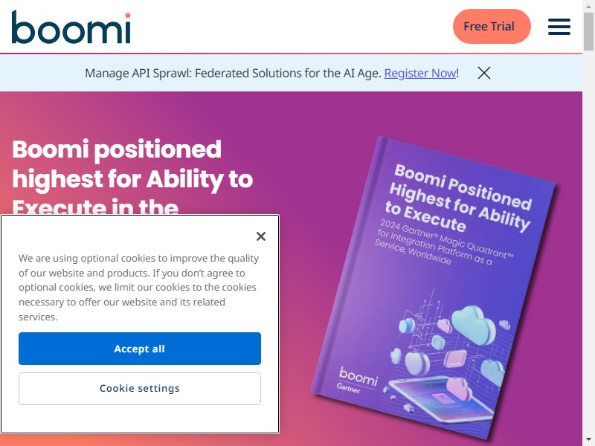This screenshot has width=595, height=446.
Task: Open Cookie settings
Action: (x=140, y=388)
